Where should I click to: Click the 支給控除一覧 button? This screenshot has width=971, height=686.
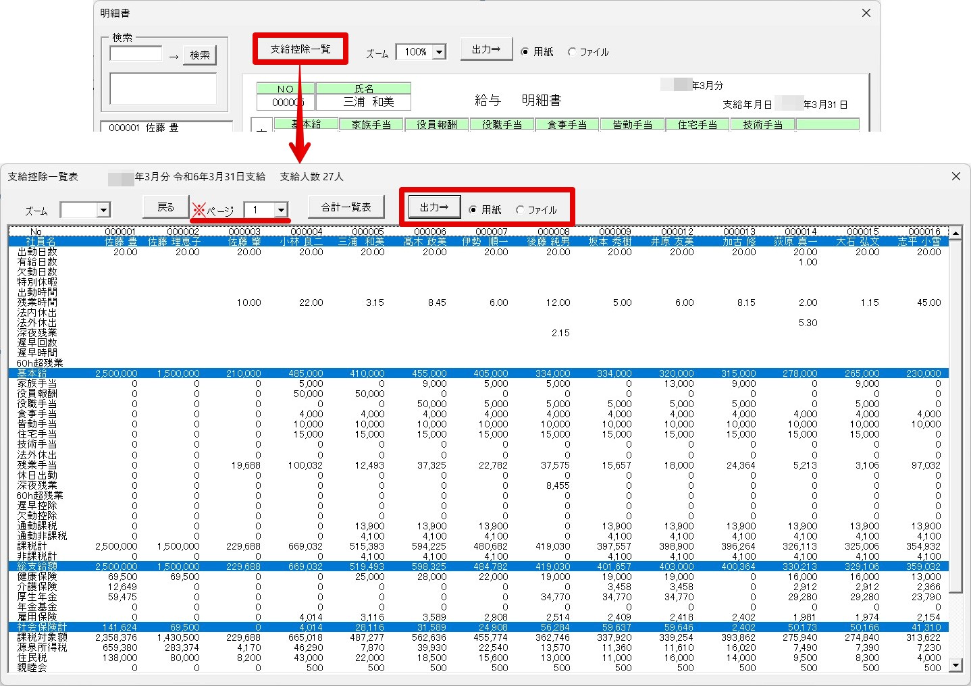tap(300, 49)
